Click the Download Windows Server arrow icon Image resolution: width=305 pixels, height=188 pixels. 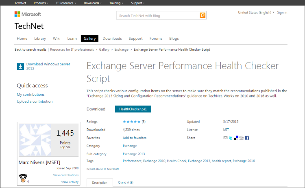(x=20, y=67)
